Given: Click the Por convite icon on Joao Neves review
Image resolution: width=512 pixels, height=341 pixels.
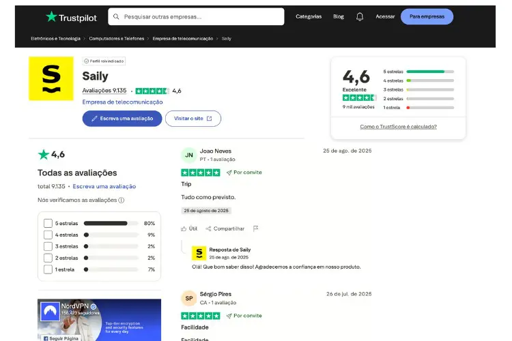Looking at the screenshot, I should point(229,173).
